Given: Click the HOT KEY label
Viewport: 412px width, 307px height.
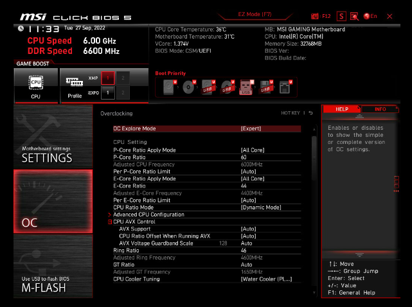Looking at the screenshot, I should pyautogui.click(x=291, y=113).
